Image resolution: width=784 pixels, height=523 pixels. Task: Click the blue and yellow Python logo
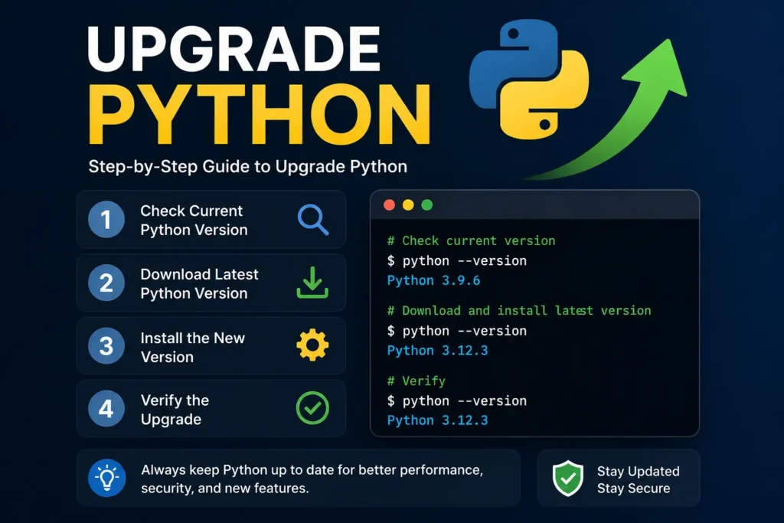tap(529, 80)
